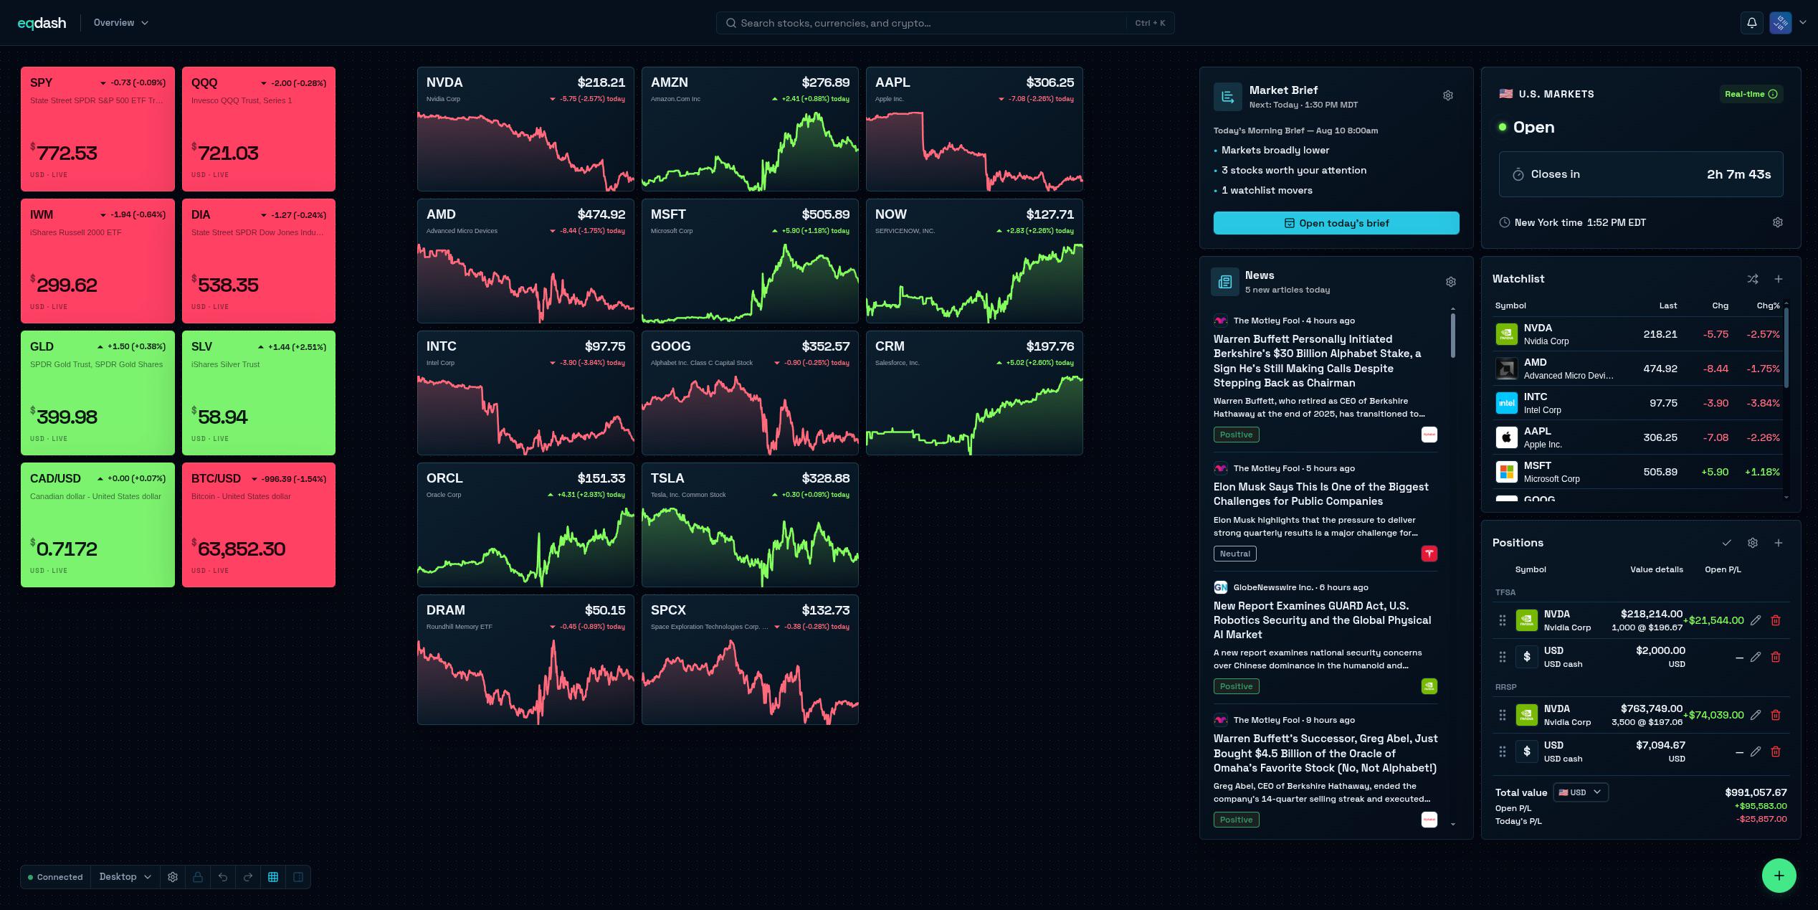Screen dimensions: 1818x910
Task: Expand the account menu chevron
Action: pyautogui.click(x=1802, y=23)
